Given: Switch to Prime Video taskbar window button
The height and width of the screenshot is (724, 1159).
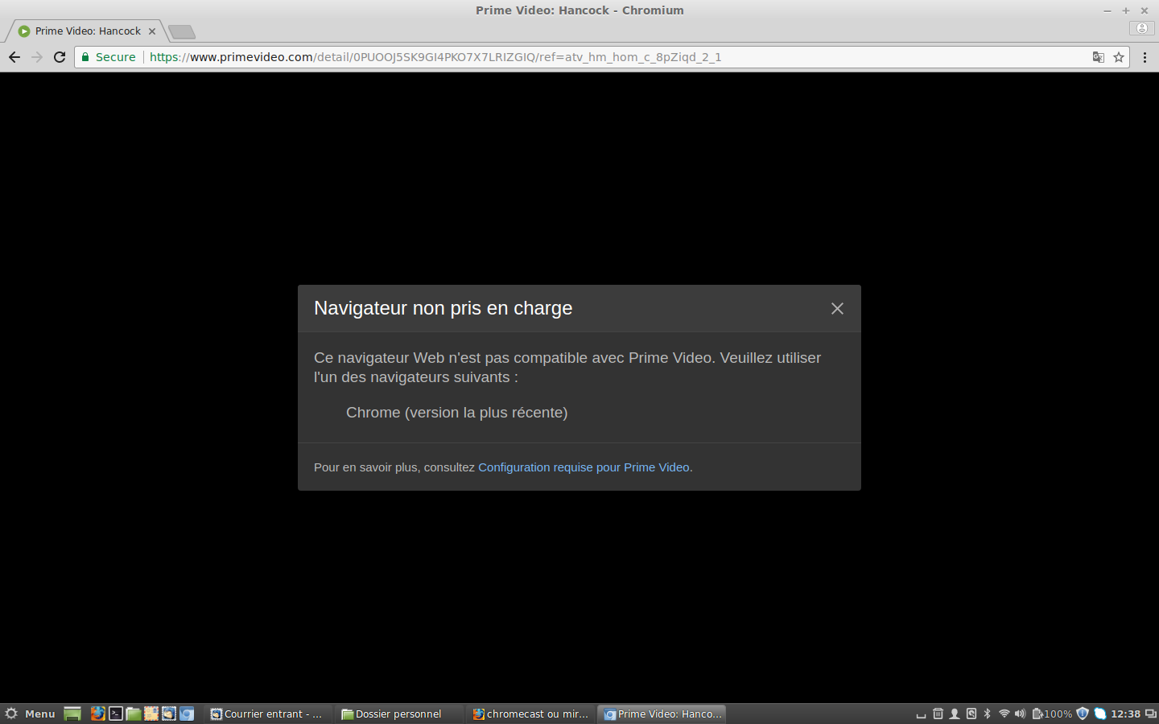Looking at the screenshot, I should point(662,714).
